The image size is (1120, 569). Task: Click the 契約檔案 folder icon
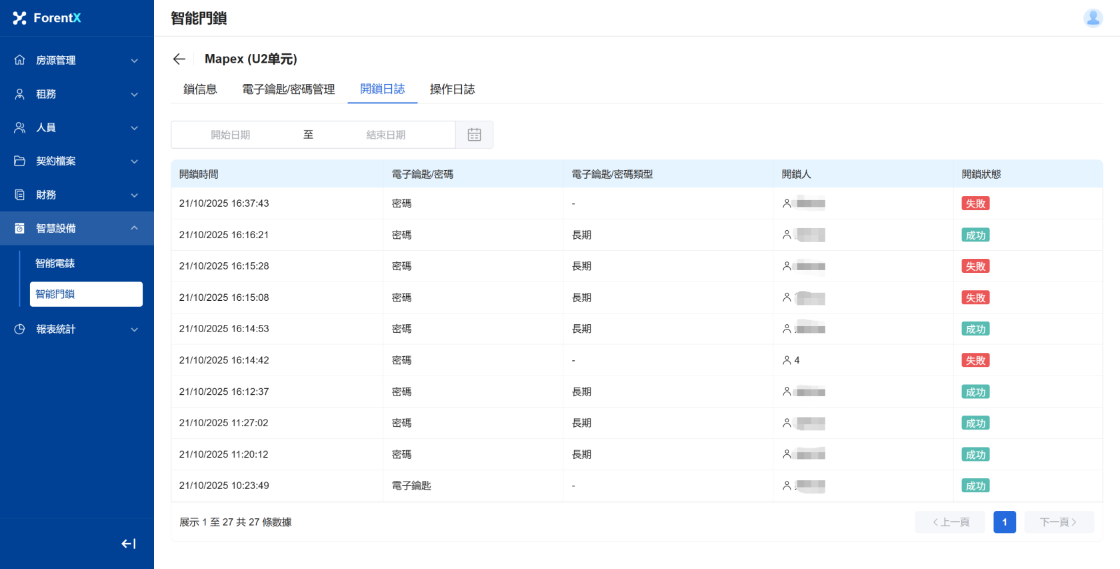pos(20,161)
